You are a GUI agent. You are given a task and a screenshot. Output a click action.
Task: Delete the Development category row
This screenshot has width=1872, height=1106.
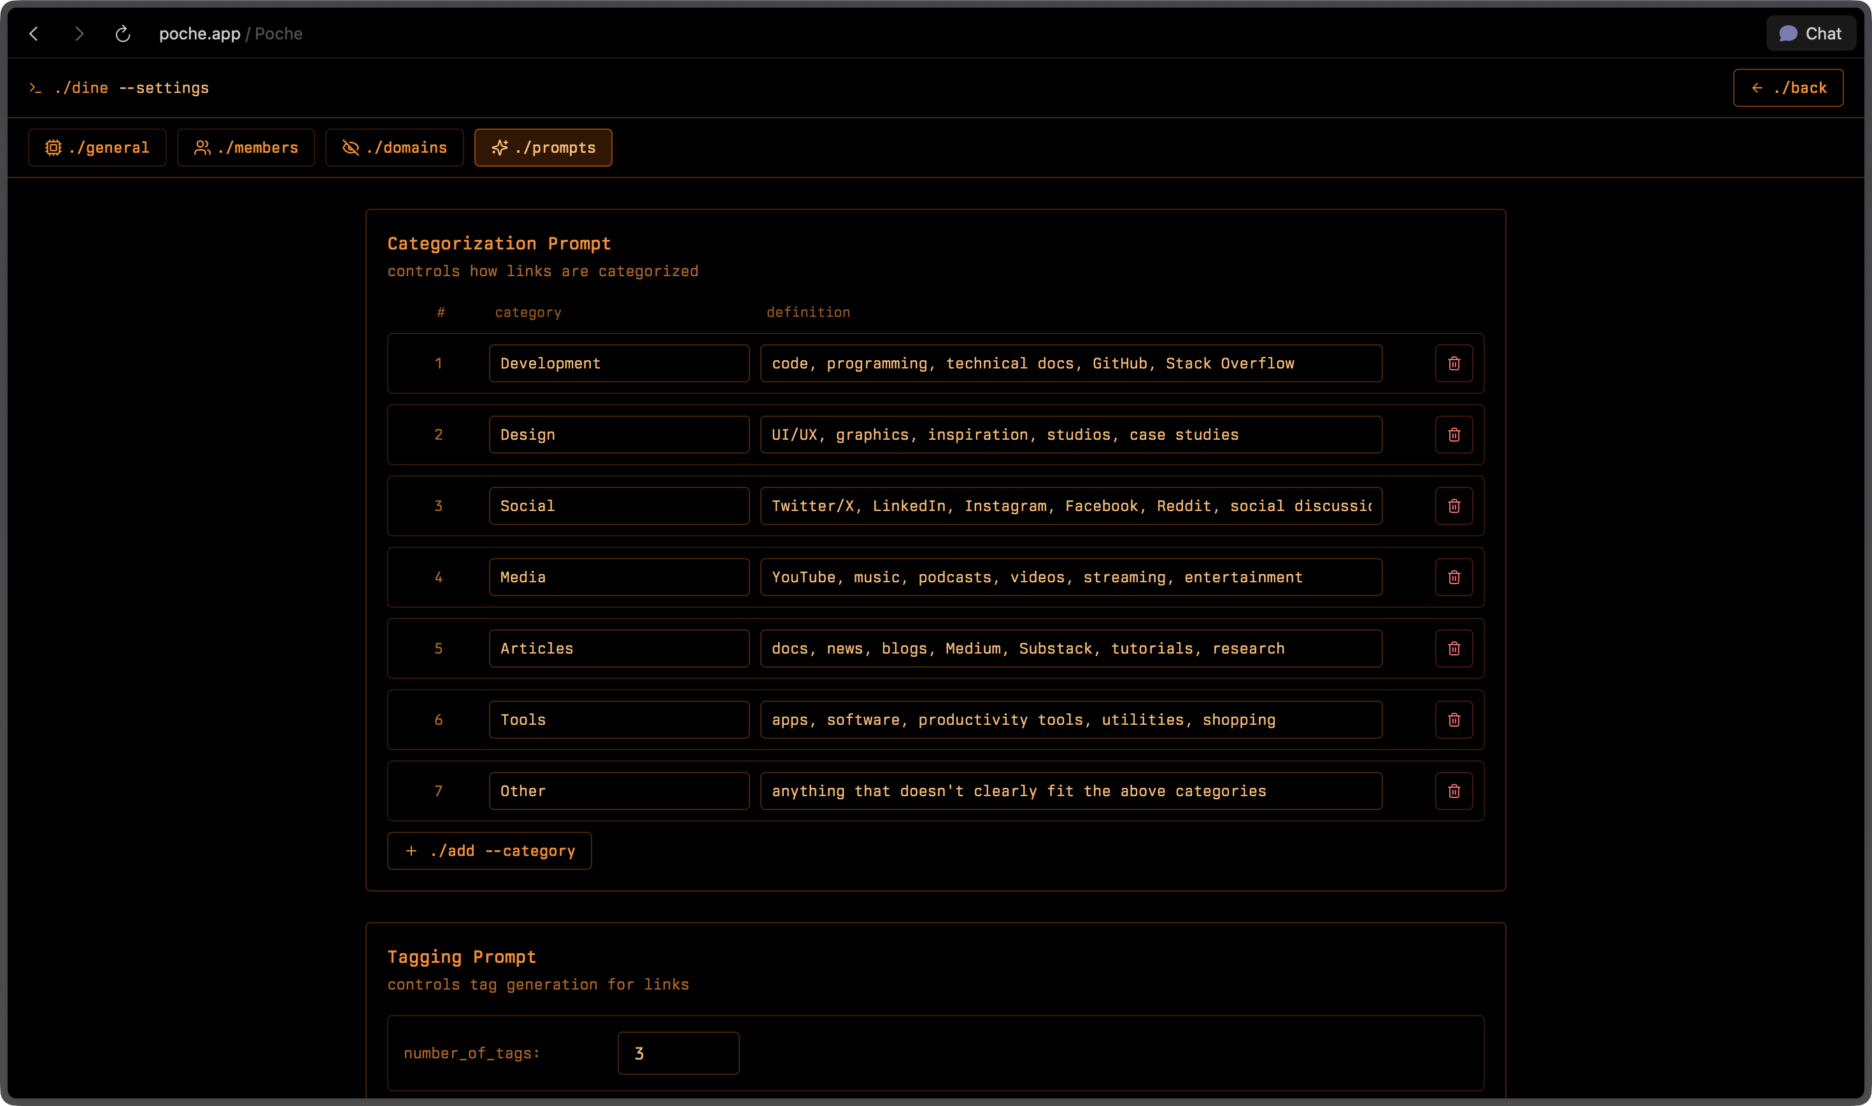[x=1453, y=363]
